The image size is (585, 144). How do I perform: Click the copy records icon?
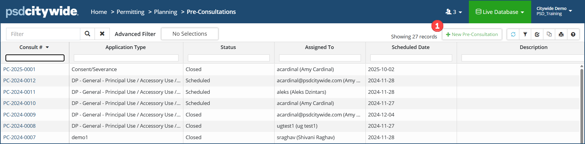549,34
